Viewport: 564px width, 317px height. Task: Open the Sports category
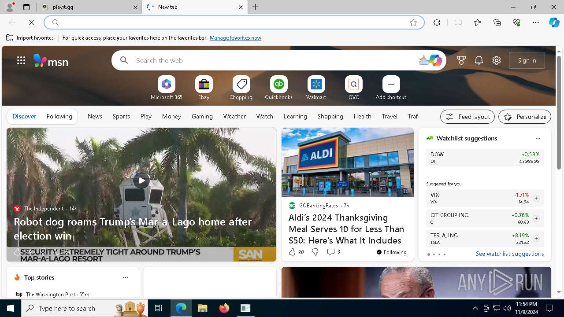[121, 116]
